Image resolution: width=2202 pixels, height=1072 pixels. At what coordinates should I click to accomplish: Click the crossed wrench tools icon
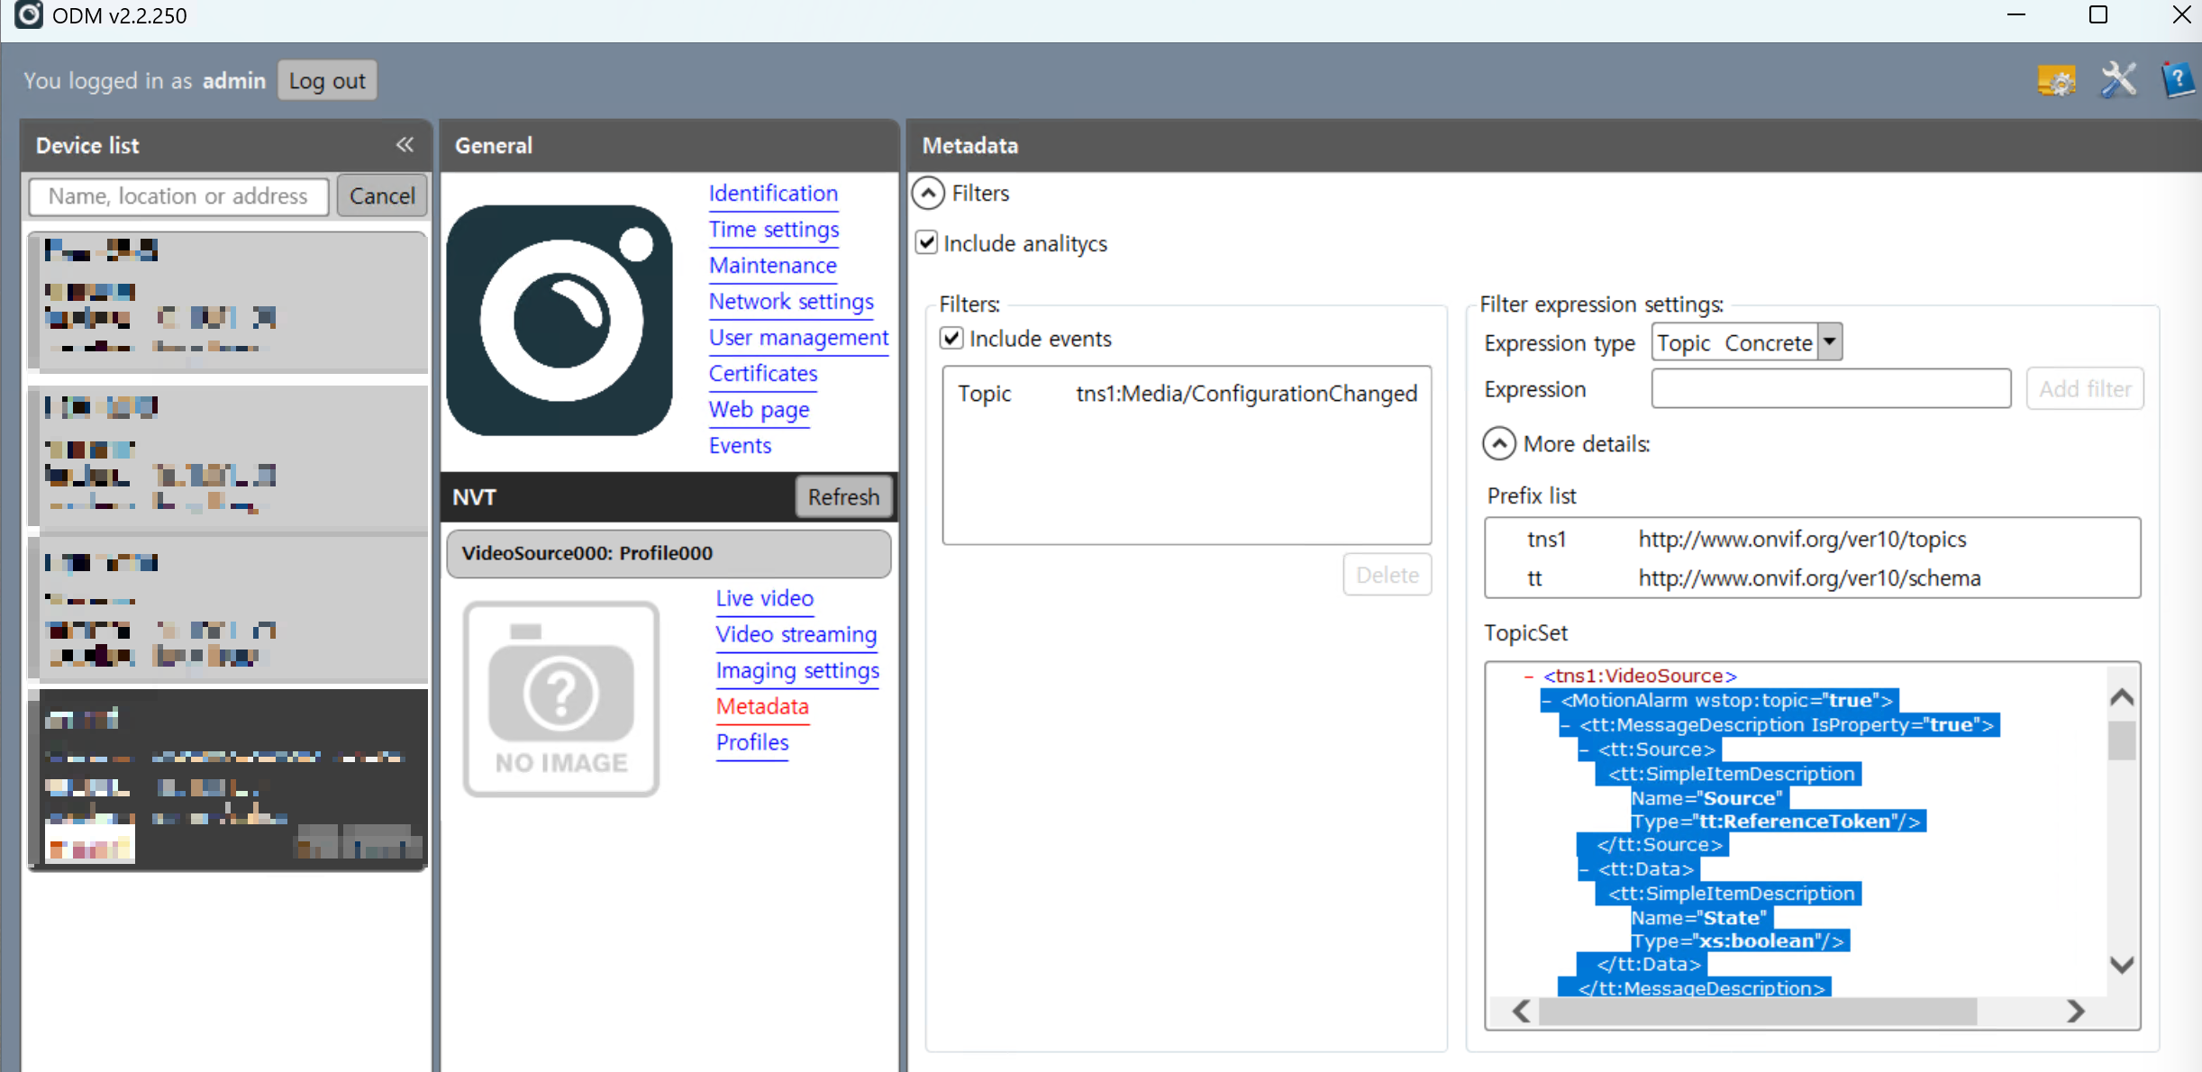click(2118, 81)
